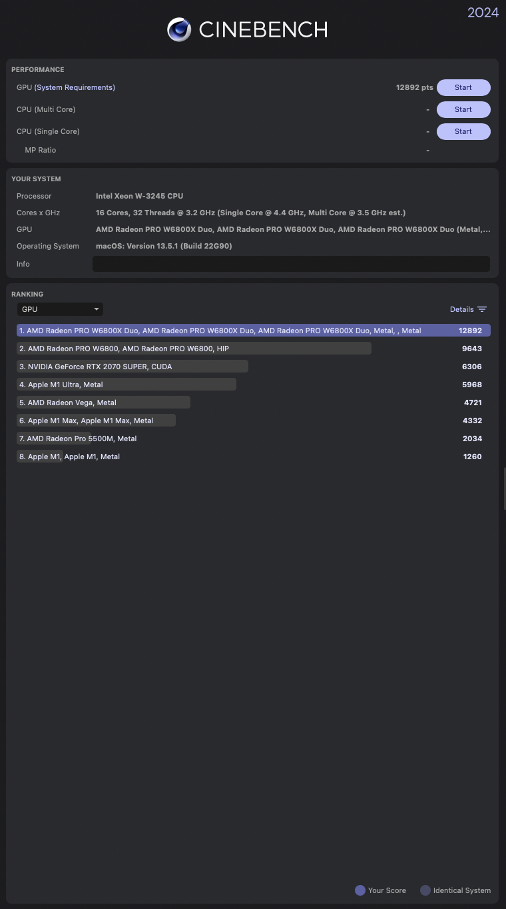The image size is (506, 909).
Task: Click the Your Score legend dot
Action: [x=360, y=890]
